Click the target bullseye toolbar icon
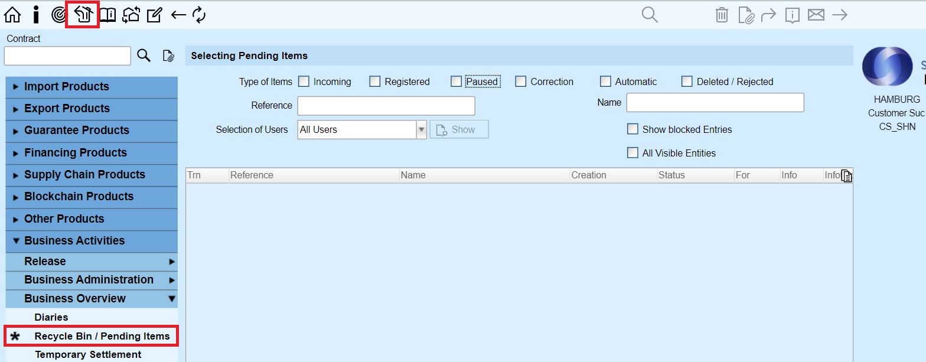 (x=59, y=15)
